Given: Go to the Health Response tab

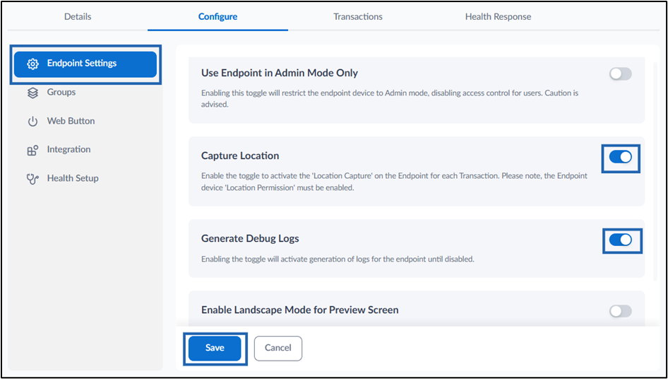Looking at the screenshot, I should coord(498,17).
